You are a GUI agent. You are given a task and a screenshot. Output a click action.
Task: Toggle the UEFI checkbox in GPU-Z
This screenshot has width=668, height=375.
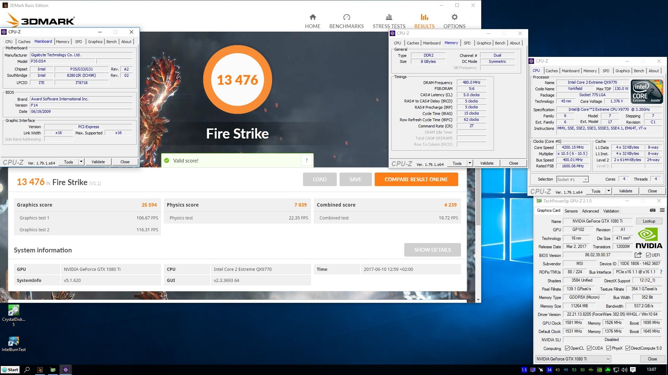(648, 255)
